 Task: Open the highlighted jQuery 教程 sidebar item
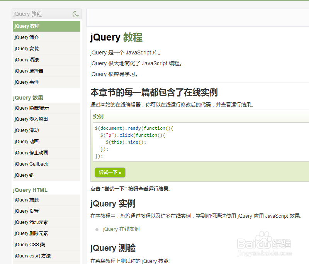(x=47, y=26)
